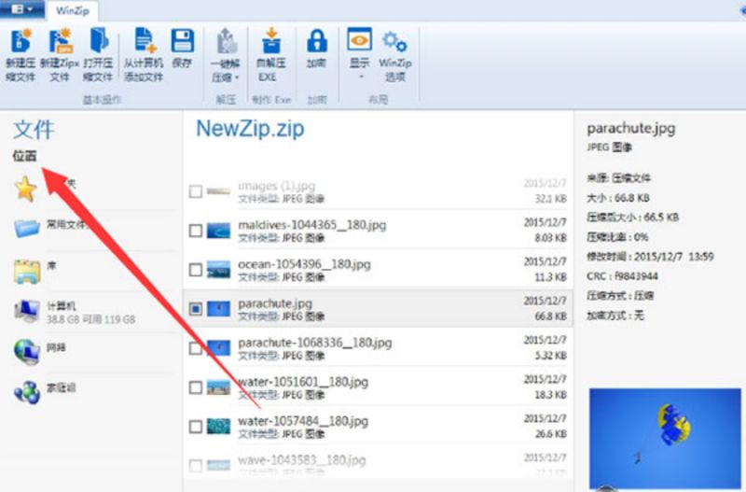Click the New Zipx file (新建Zipx文件) icon
The height and width of the screenshot is (492, 746).
pos(61,41)
